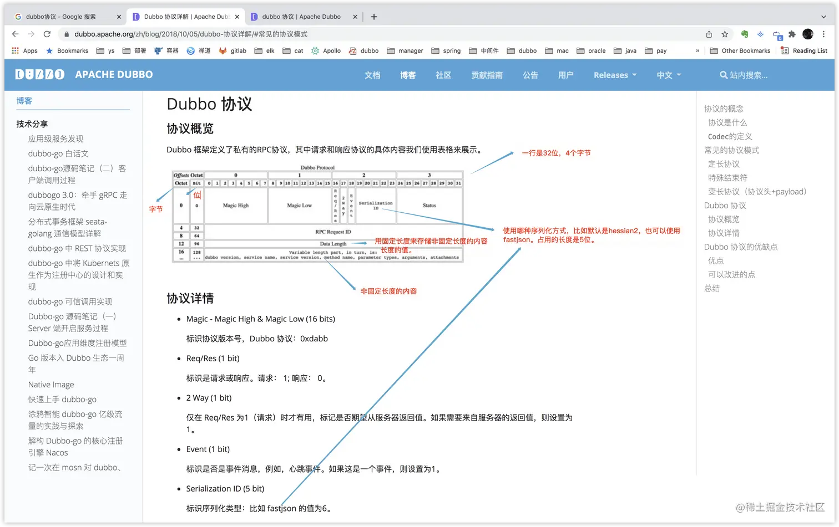Reload the page with refresh icon
Viewport: 839px width, 527px height.
[x=47, y=34]
